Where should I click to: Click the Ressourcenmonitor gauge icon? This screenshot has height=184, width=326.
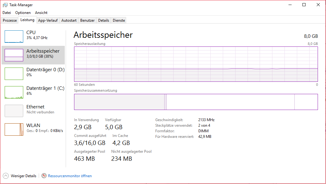[x=44, y=176]
